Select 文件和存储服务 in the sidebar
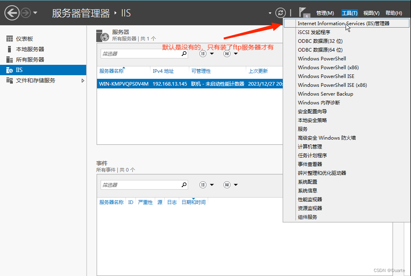Viewport: 411px width, 276px height. click(x=43, y=80)
